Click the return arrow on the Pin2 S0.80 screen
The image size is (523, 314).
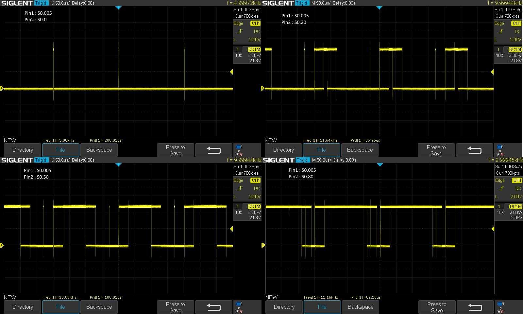point(475,307)
